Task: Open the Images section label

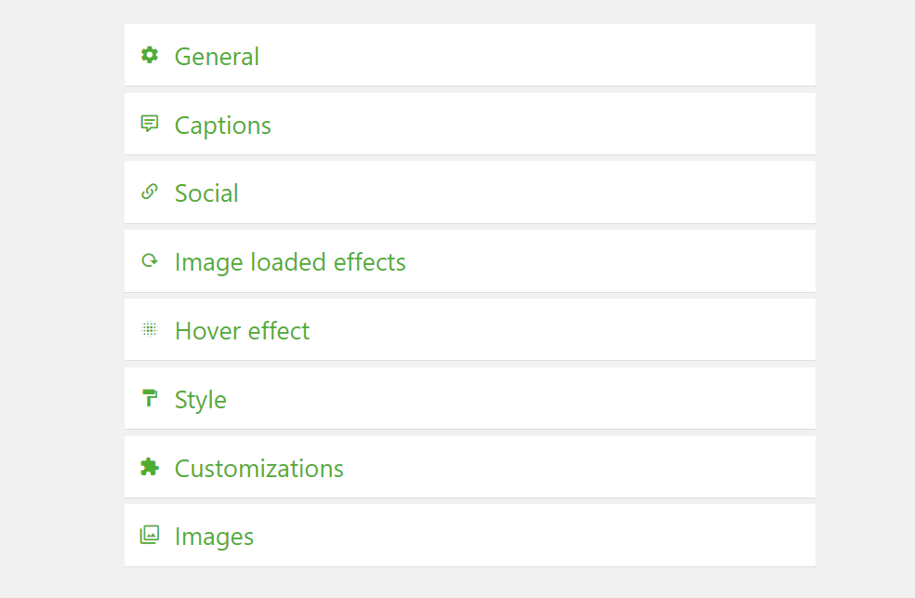Action: coord(214,538)
